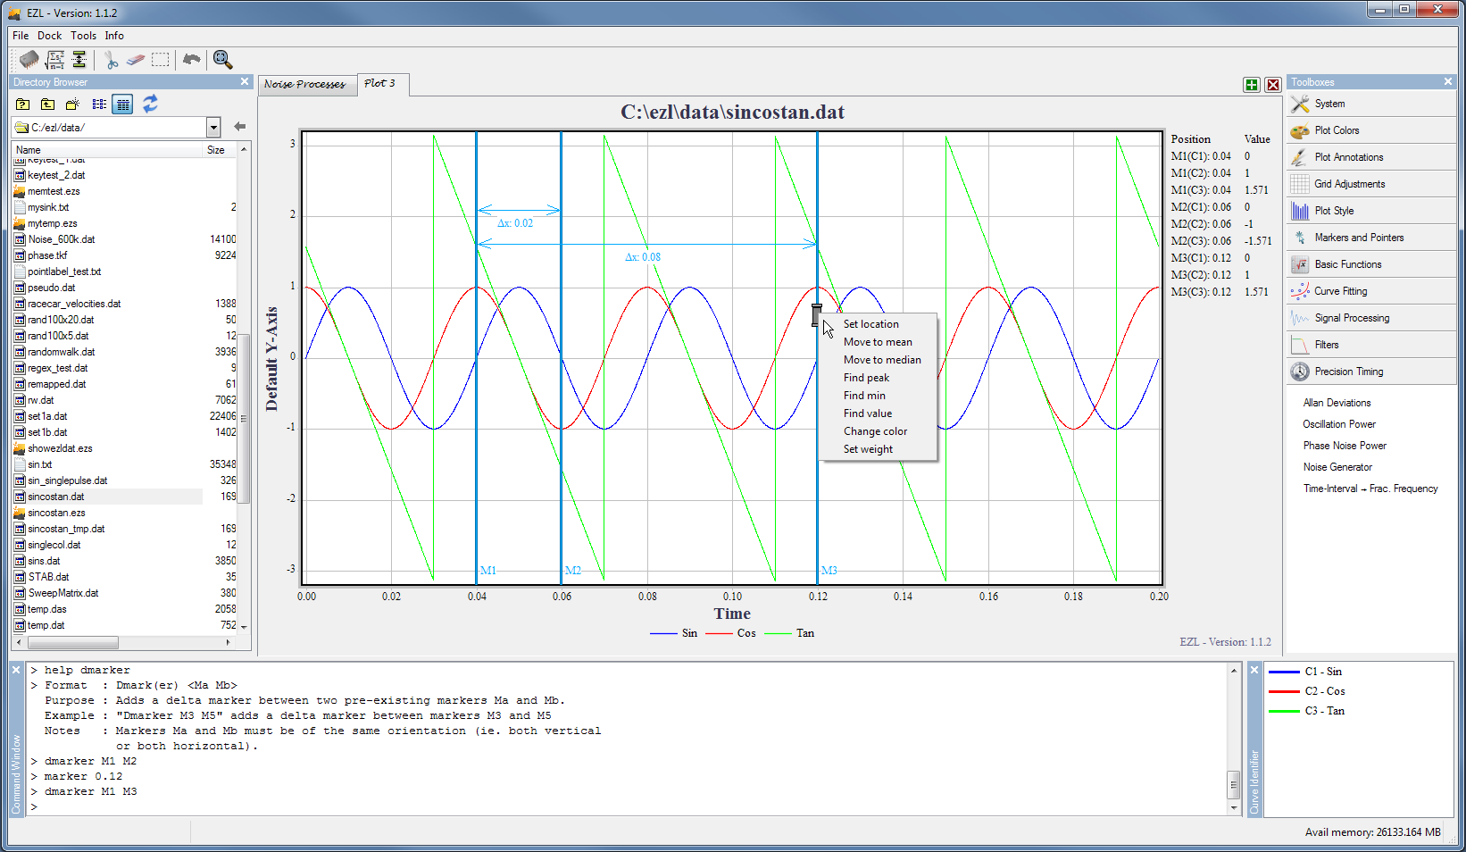Expand the Grid Adjustments toolbox
1466x852 pixels.
[x=1371, y=184]
